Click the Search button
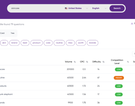 (117, 8)
